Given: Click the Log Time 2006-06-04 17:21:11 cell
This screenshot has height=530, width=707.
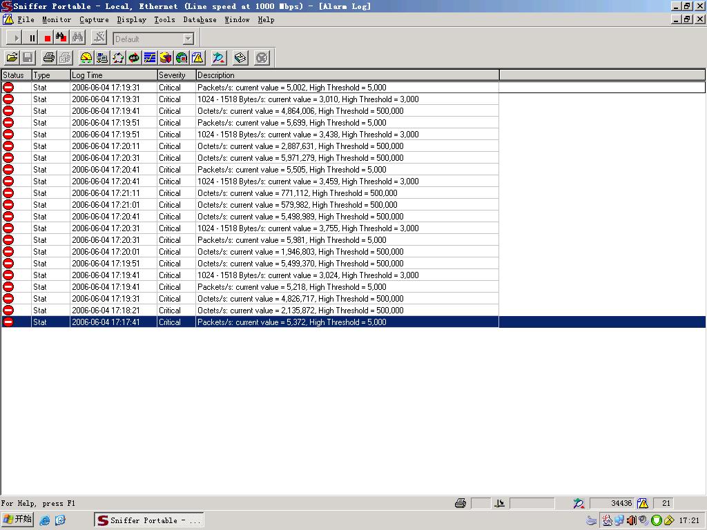Looking at the screenshot, I should [114, 193].
